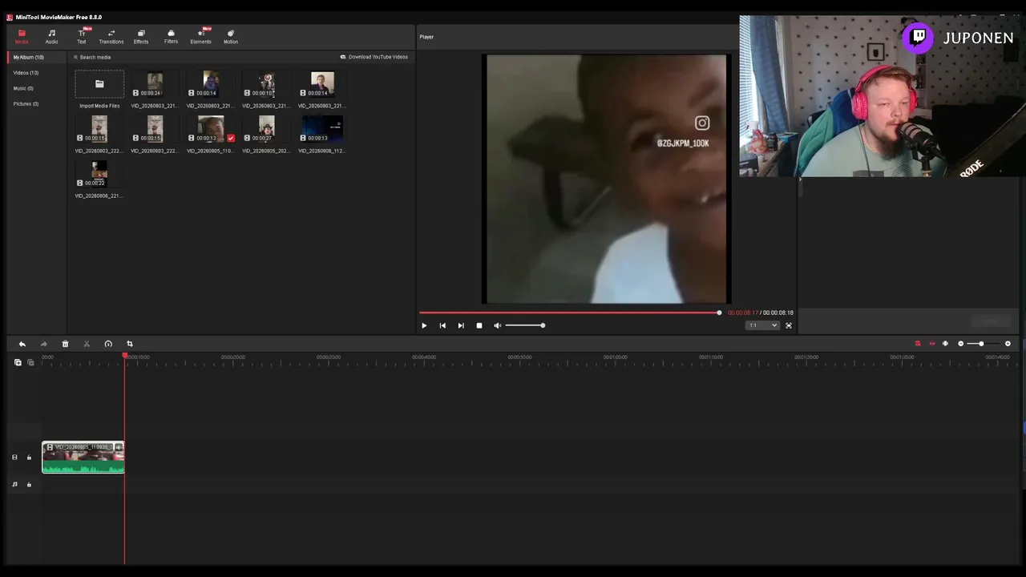
Task: Click the red checkmark on VID_20260805_110 clip
Action: click(x=231, y=138)
